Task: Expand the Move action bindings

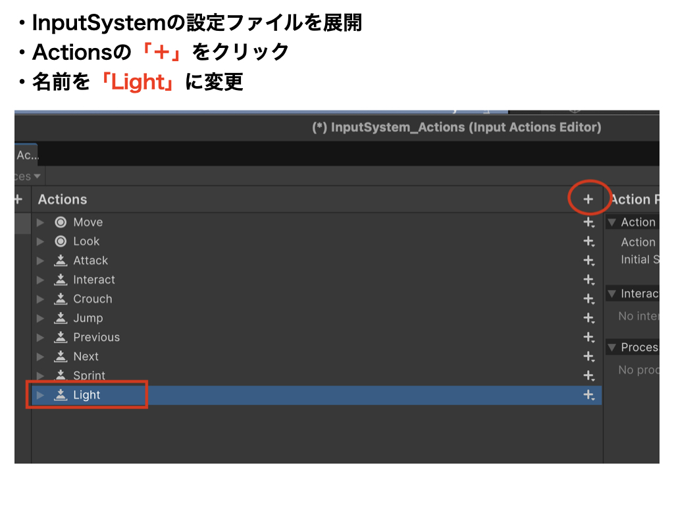Action: click(x=41, y=222)
